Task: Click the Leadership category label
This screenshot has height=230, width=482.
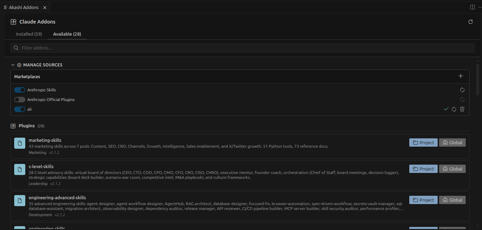Action: click(38, 184)
